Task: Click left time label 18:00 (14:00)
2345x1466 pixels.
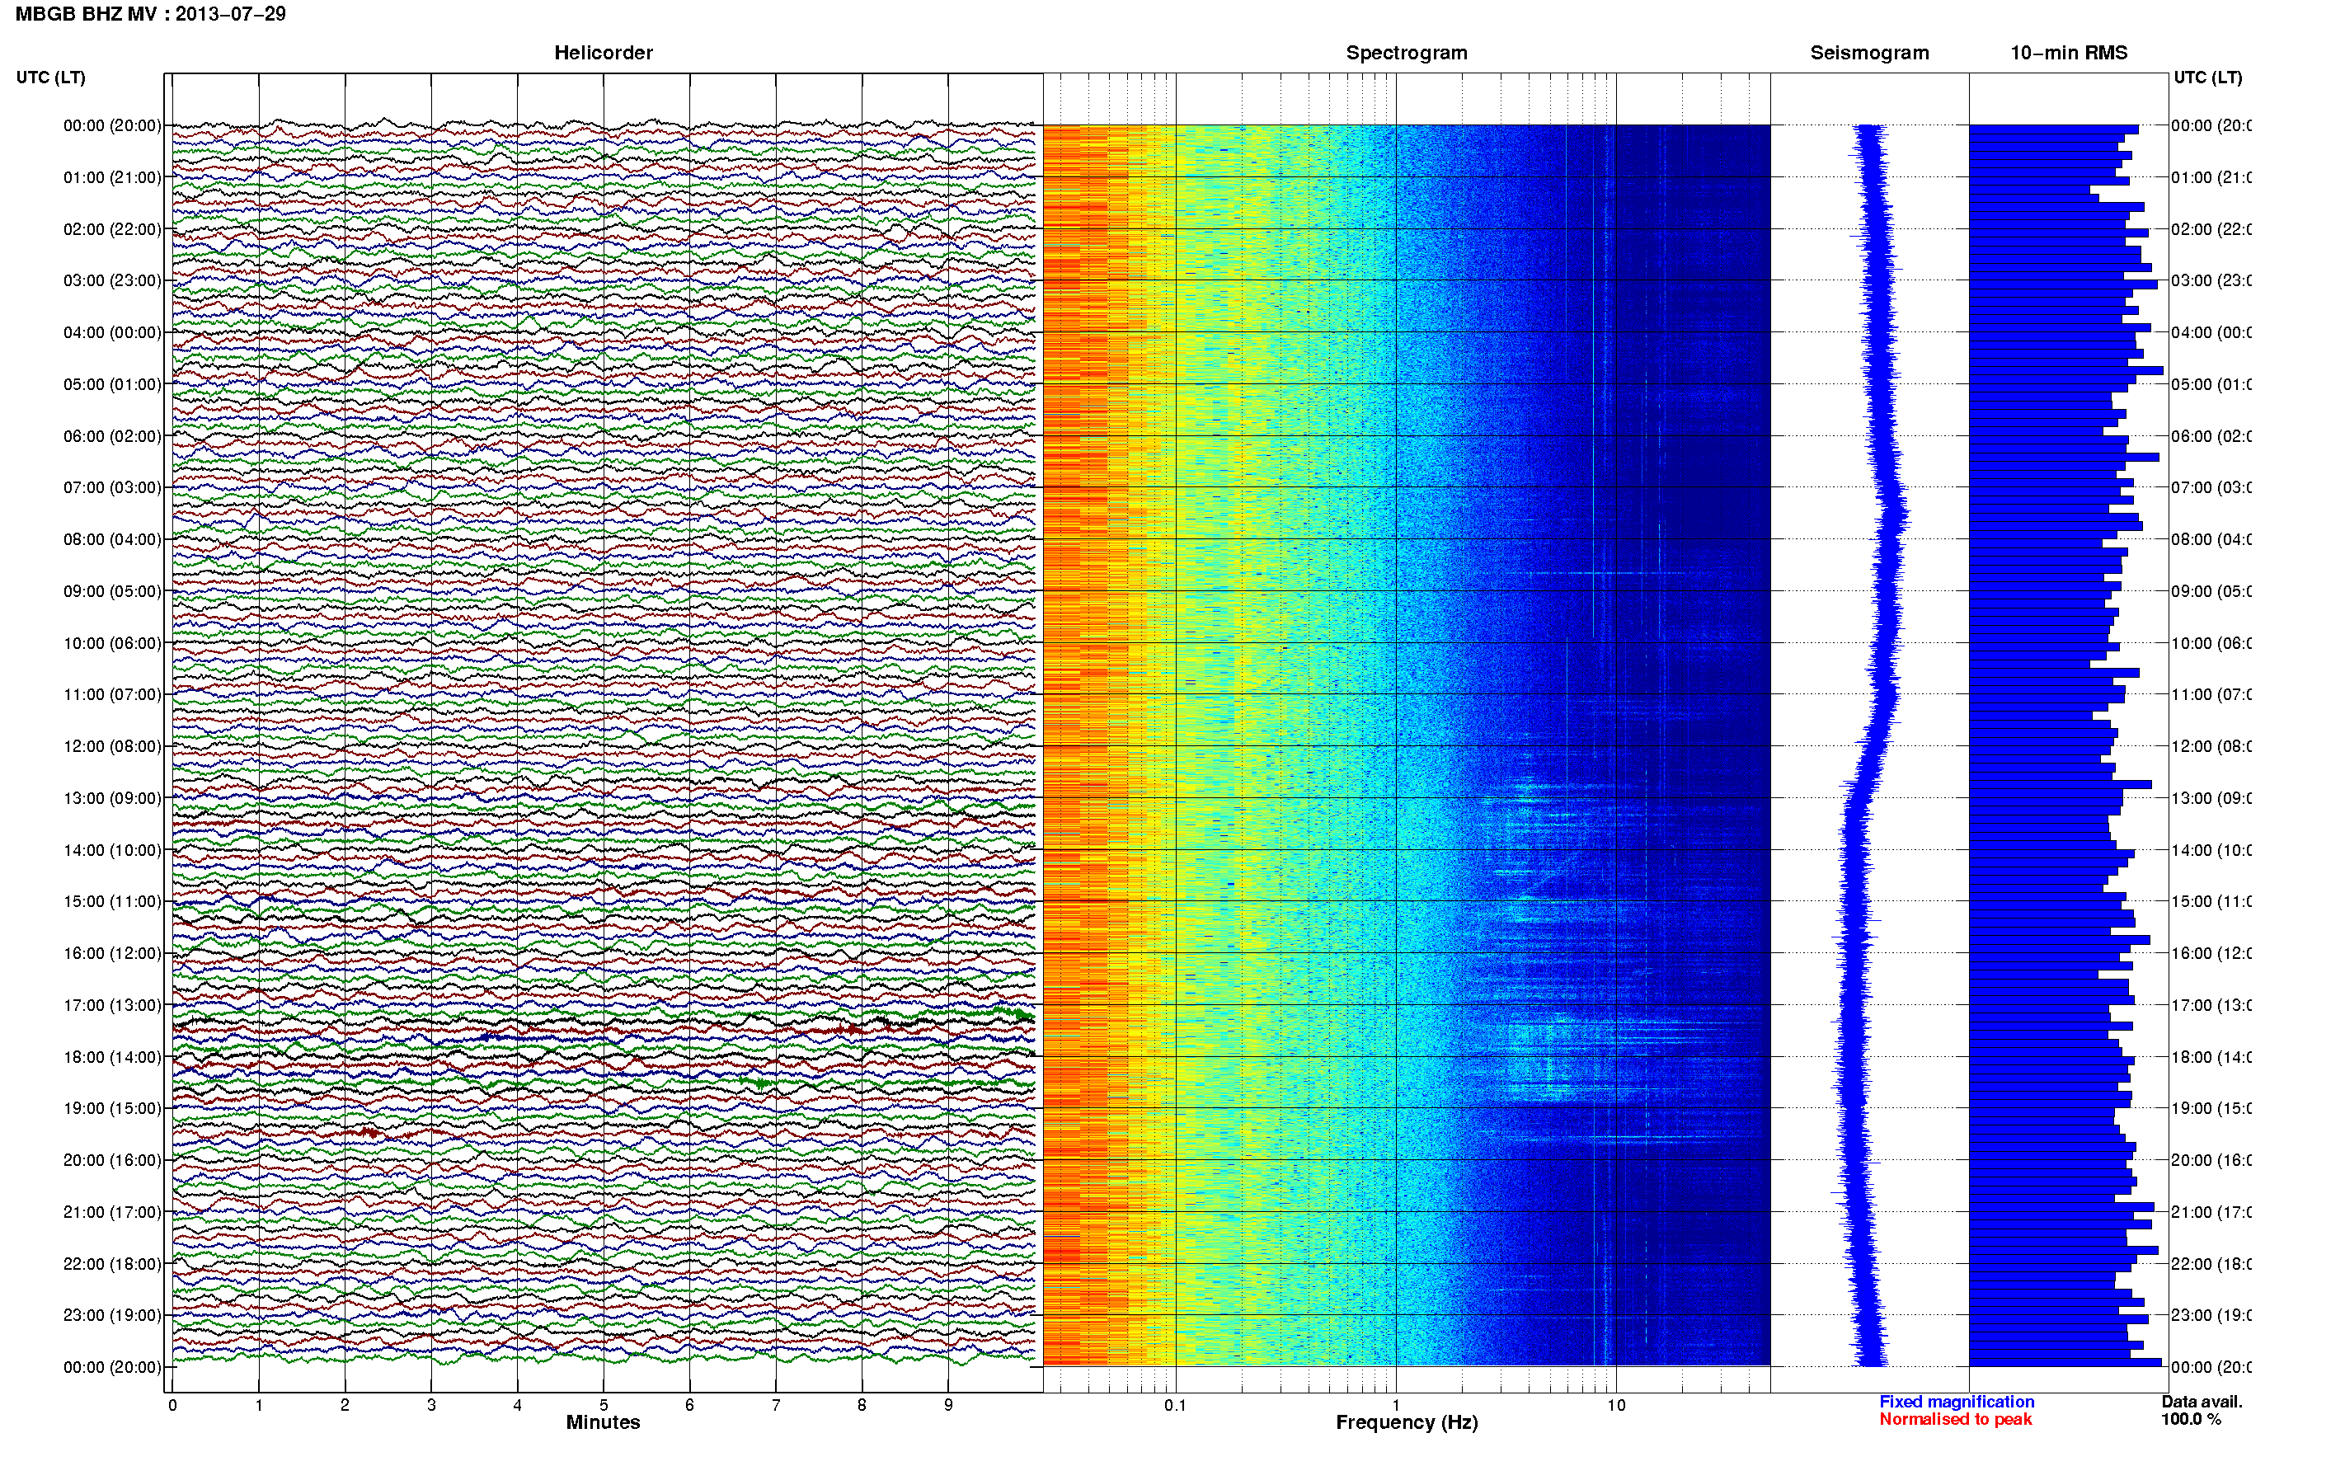Action: click(112, 1057)
